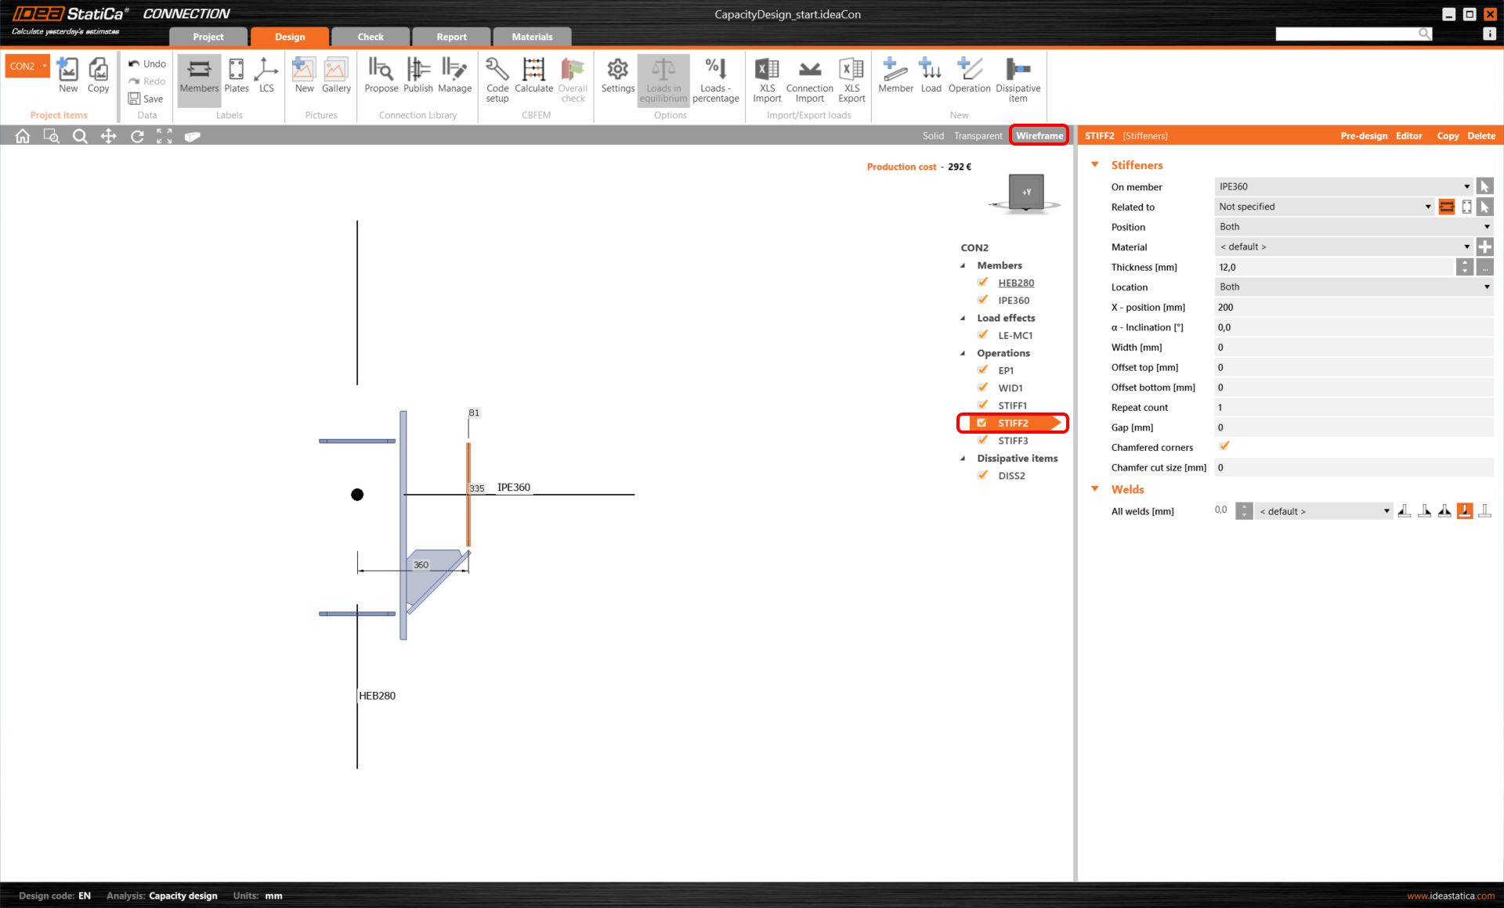The image size is (1504, 908).
Task: Open the Gallery pictures tool
Action: click(336, 78)
